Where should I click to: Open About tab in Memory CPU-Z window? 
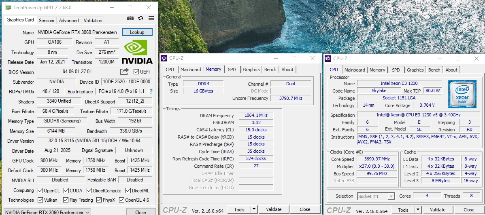[287, 70]
